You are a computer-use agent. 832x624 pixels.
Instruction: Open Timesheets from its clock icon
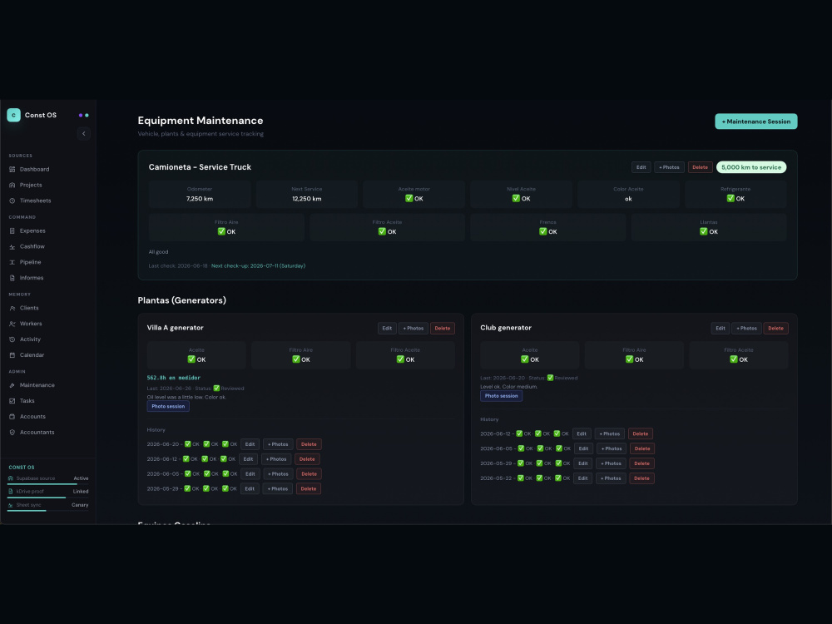pos(12,201)
